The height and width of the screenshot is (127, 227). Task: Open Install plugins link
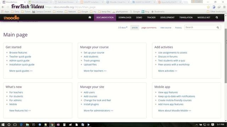click(91, 104)
